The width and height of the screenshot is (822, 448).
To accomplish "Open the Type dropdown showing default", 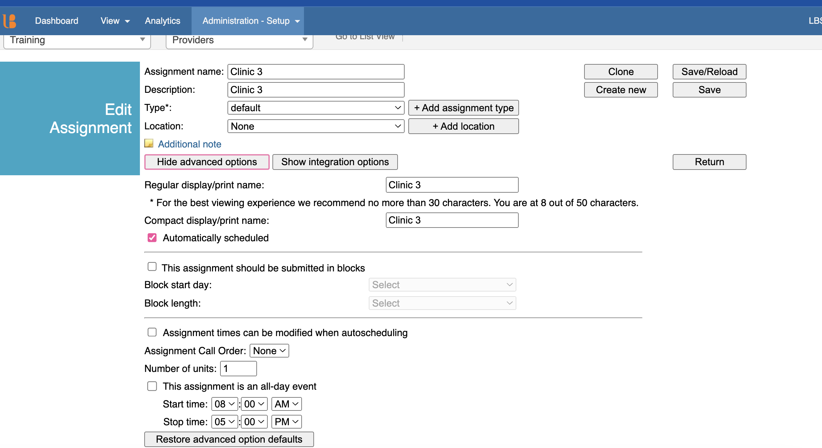I will pyautogui.click(x=315, y=108).
